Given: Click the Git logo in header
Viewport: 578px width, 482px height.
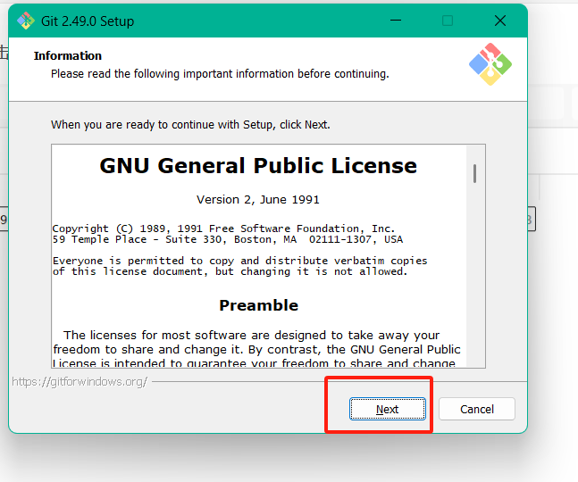Looking at the screenshot, I should [490, 64].
